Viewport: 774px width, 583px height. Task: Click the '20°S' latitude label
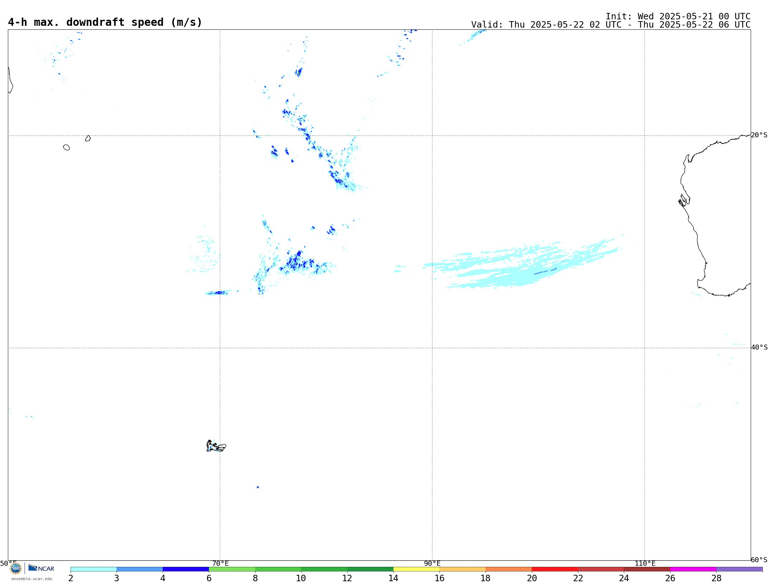(x=759, y=135)
